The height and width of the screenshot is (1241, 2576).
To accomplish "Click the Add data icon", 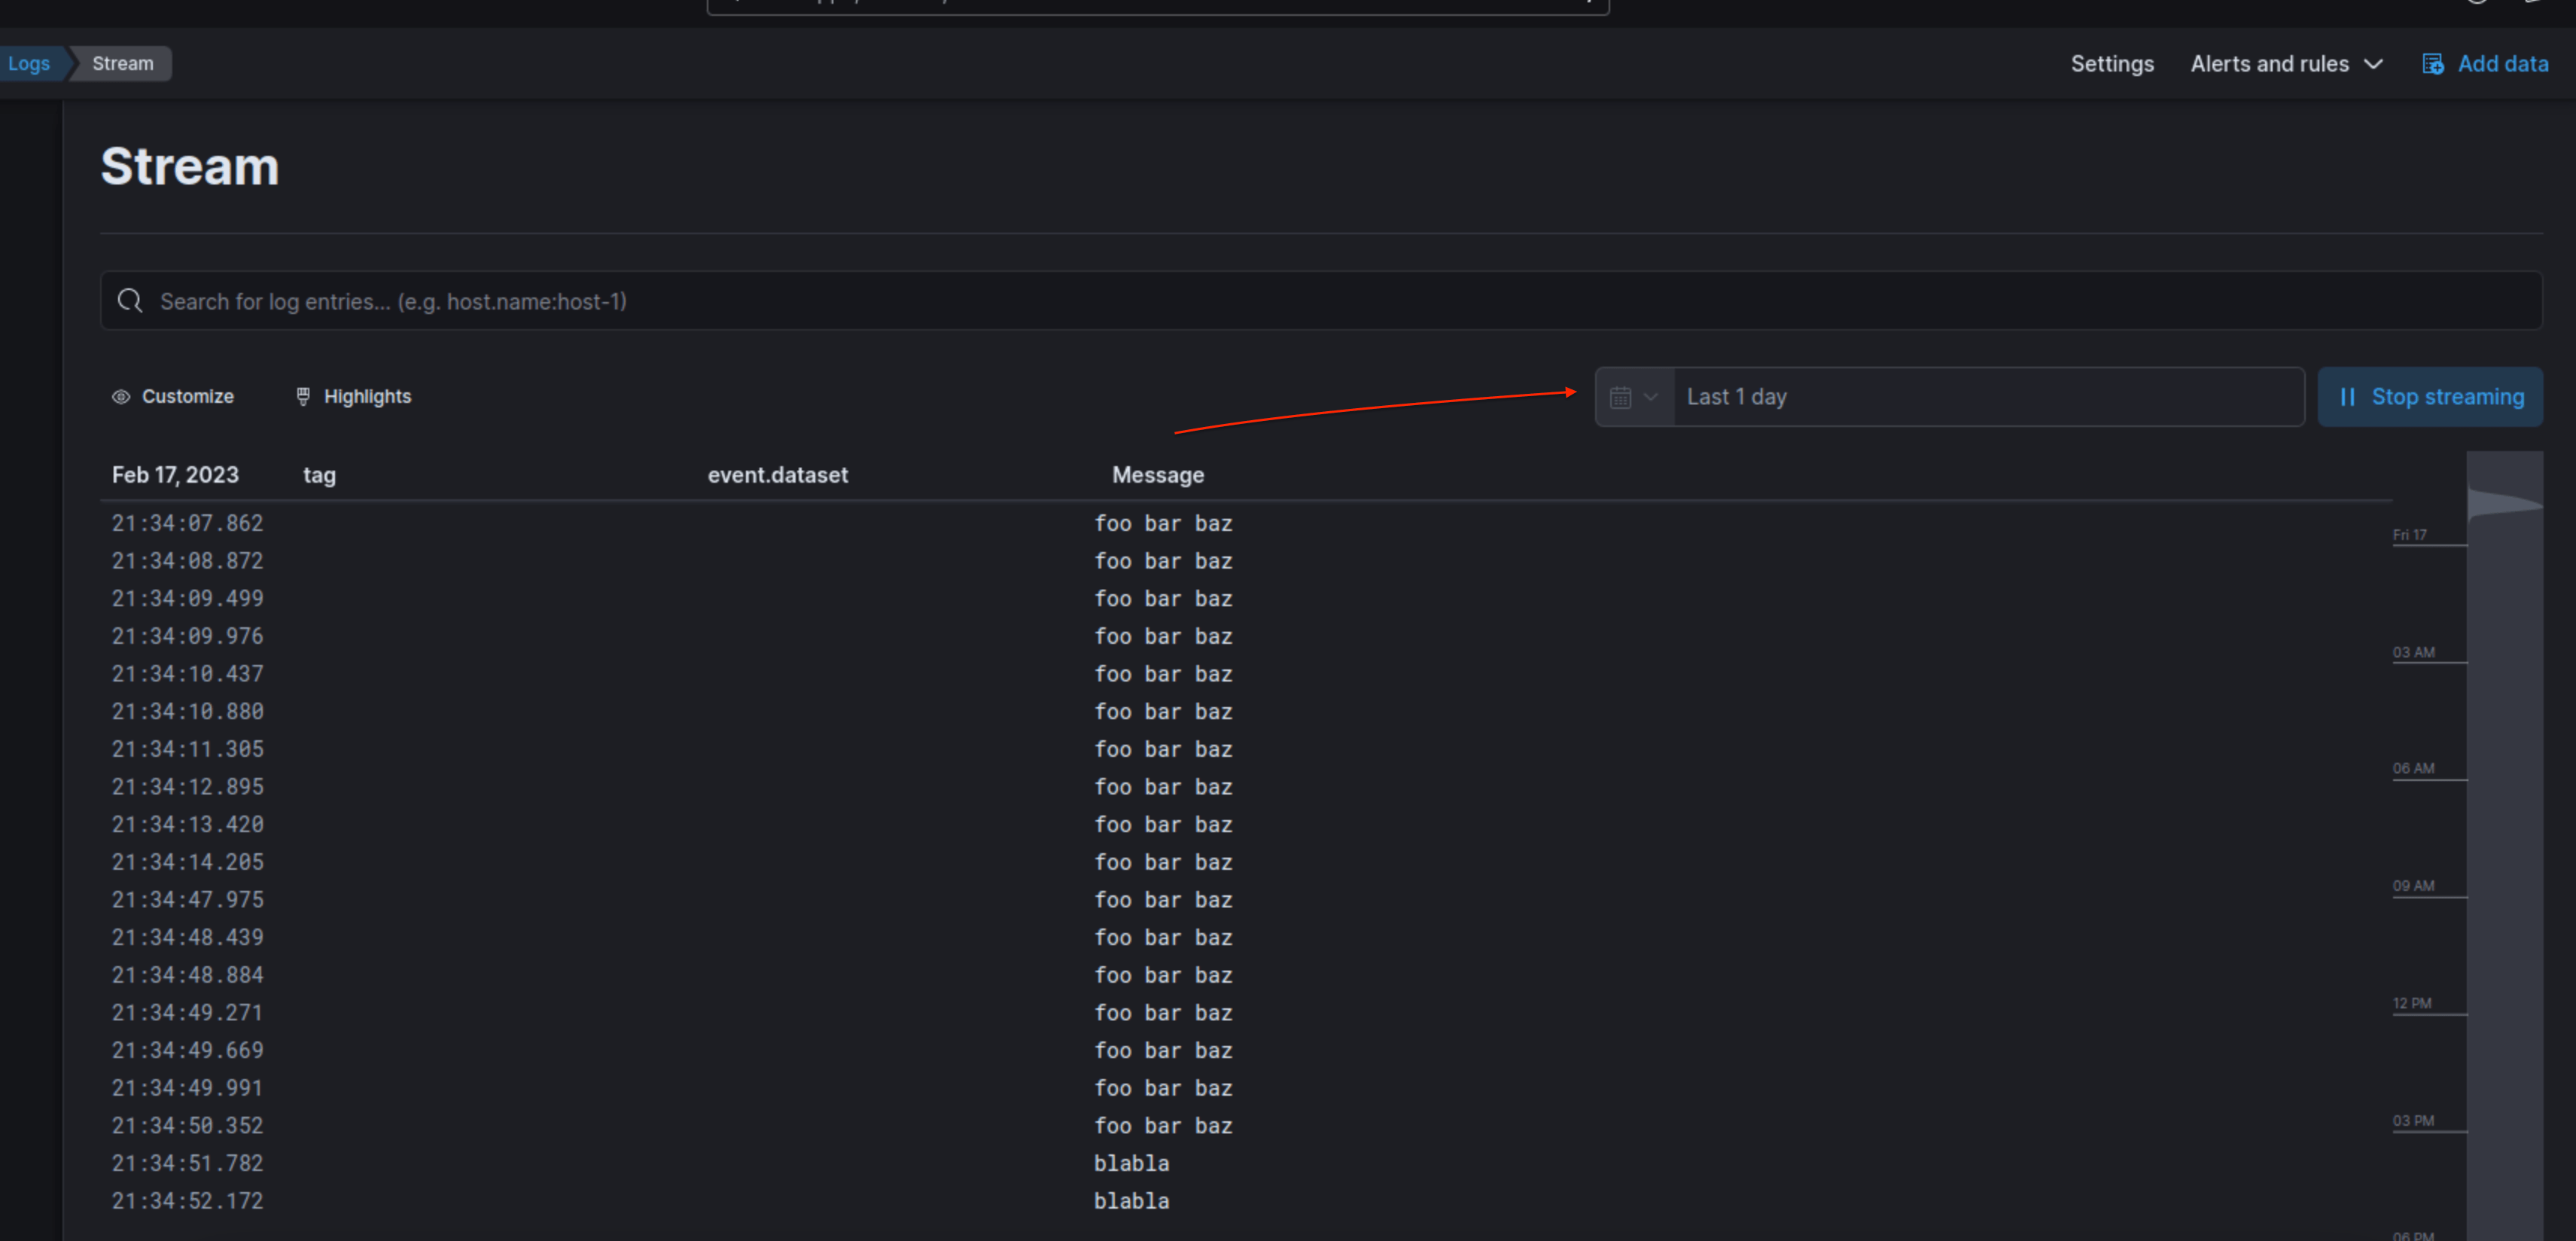I will point(2434,63).
